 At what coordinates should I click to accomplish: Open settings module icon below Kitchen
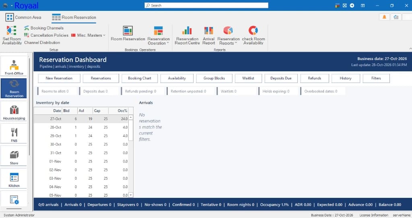(14, 200)
